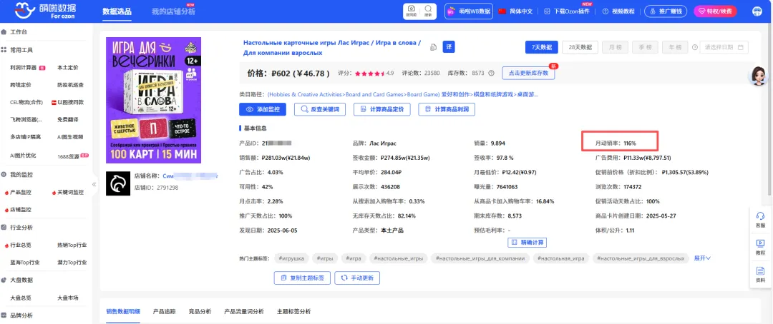Open the 请选择日期 date picker

(724, 47)
